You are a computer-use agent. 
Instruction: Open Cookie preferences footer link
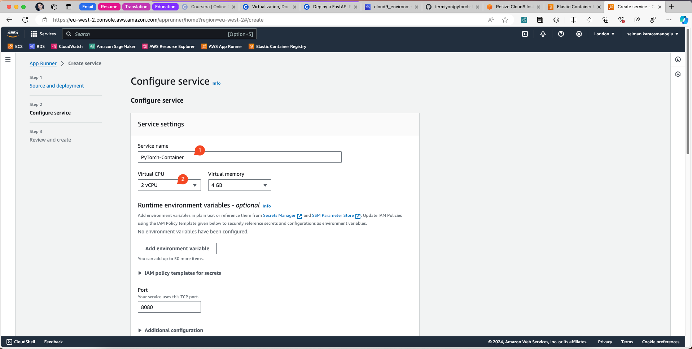(x=661, y=342)
